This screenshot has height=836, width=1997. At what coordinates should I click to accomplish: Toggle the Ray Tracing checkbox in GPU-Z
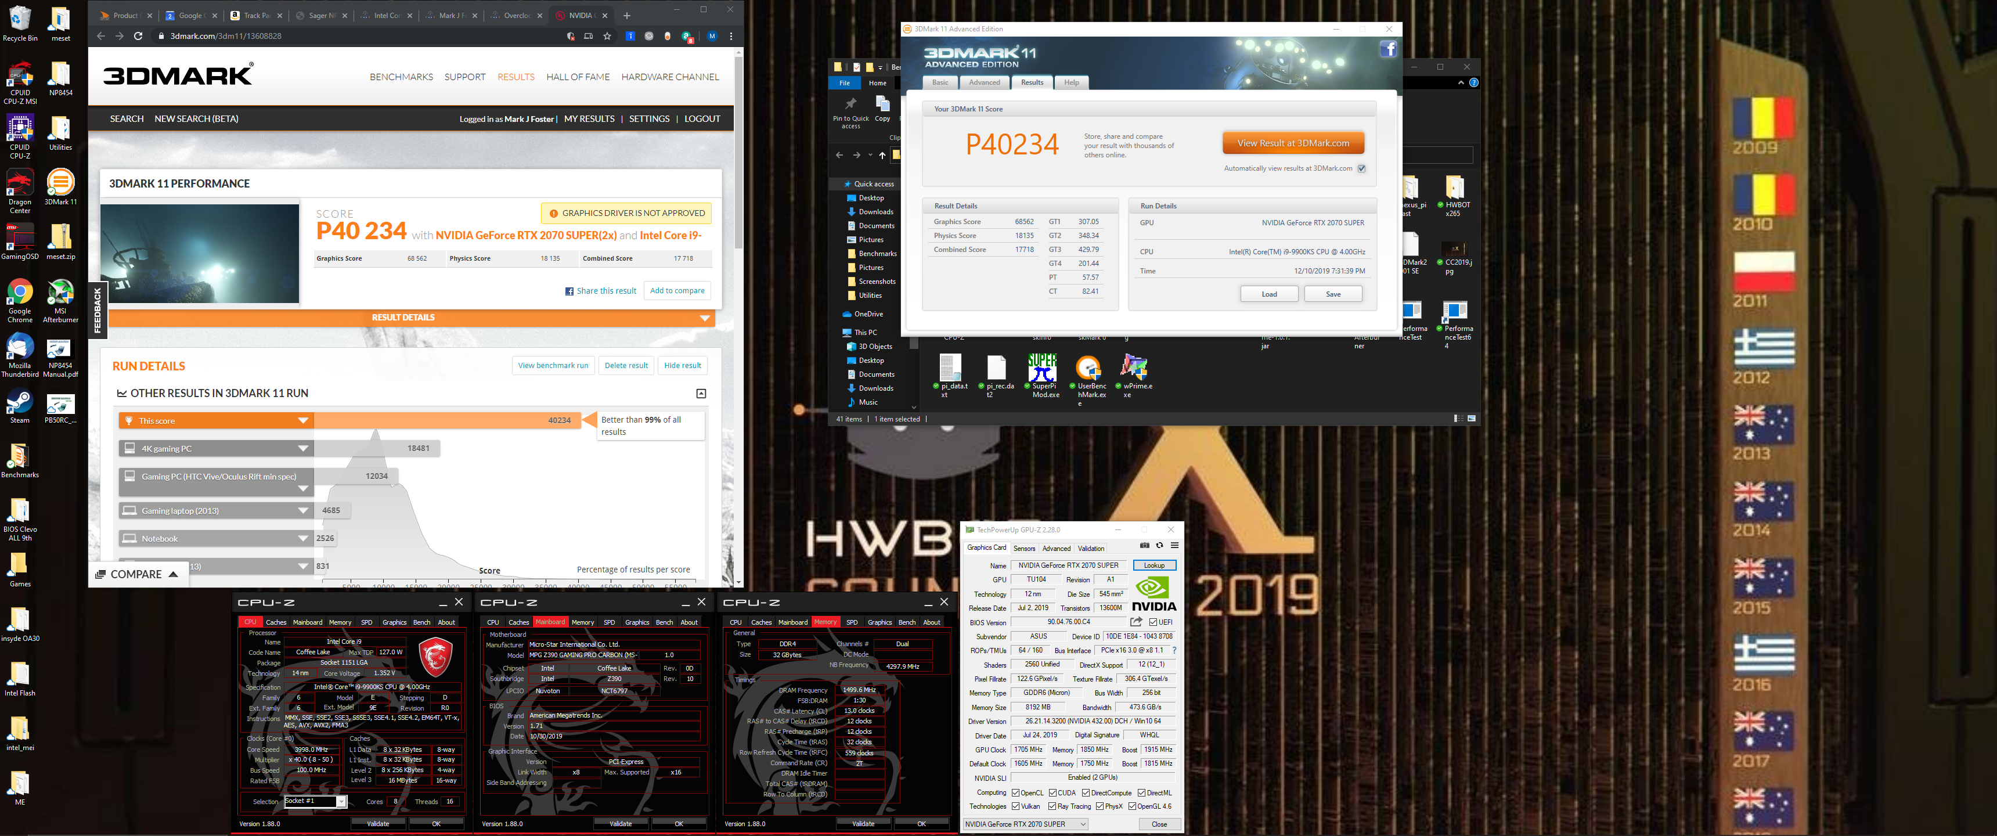(1052, 806)
